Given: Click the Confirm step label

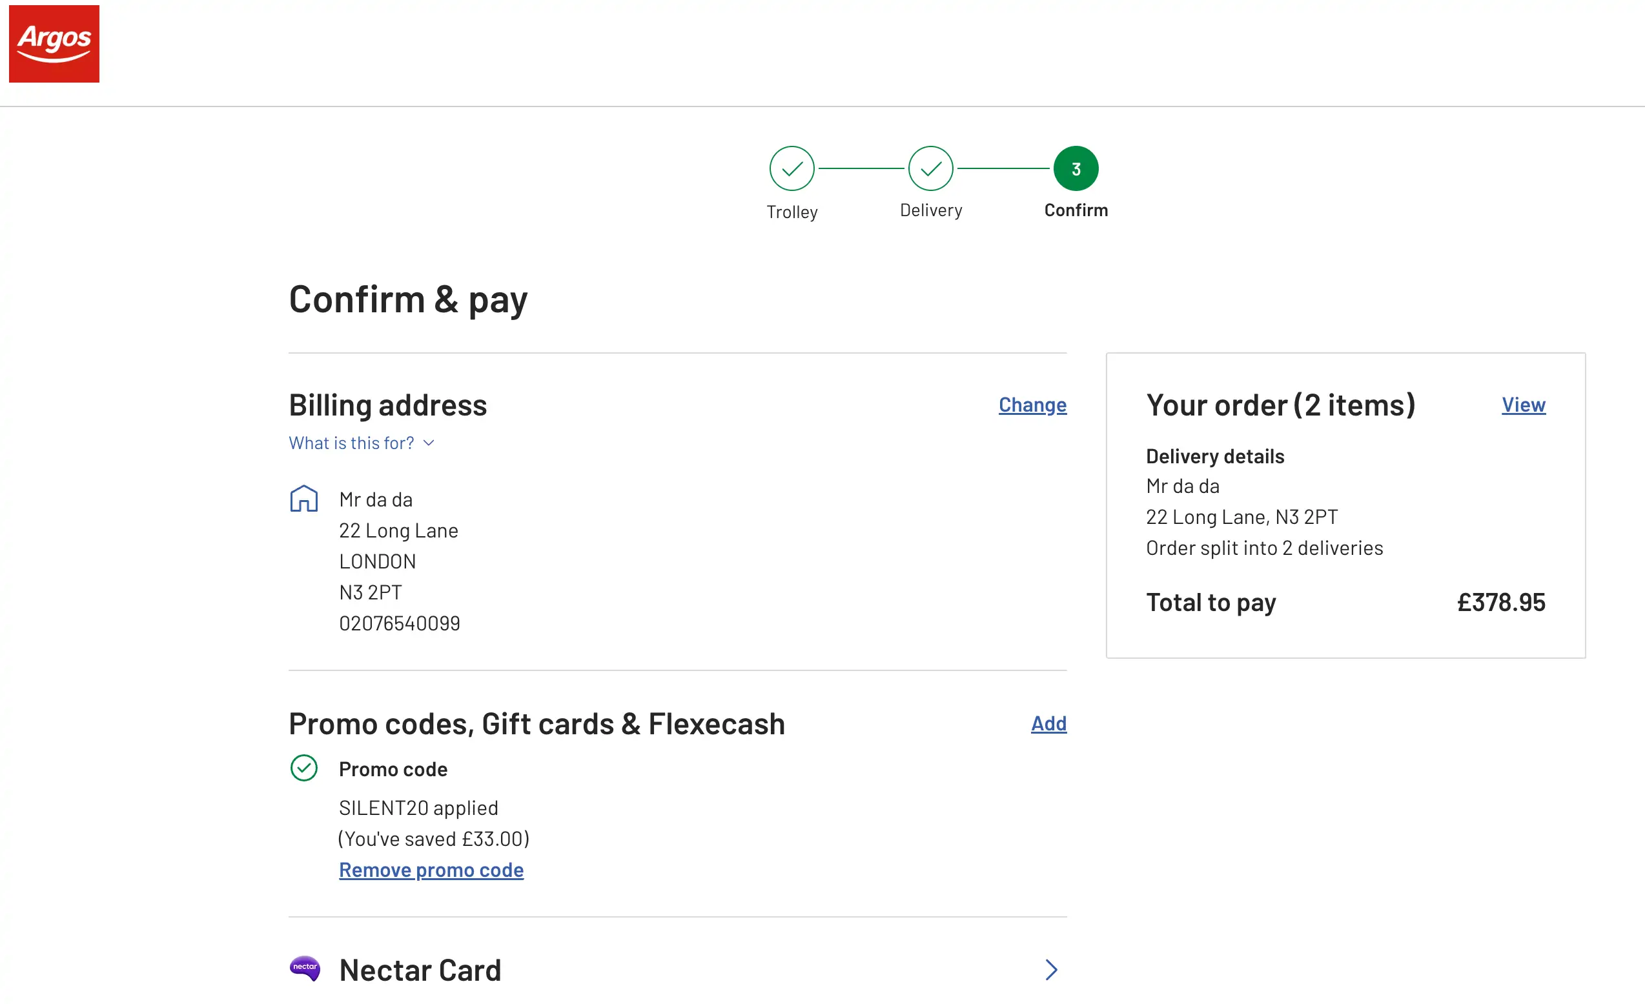Looking at the screenshot, I should [1076, 210].
